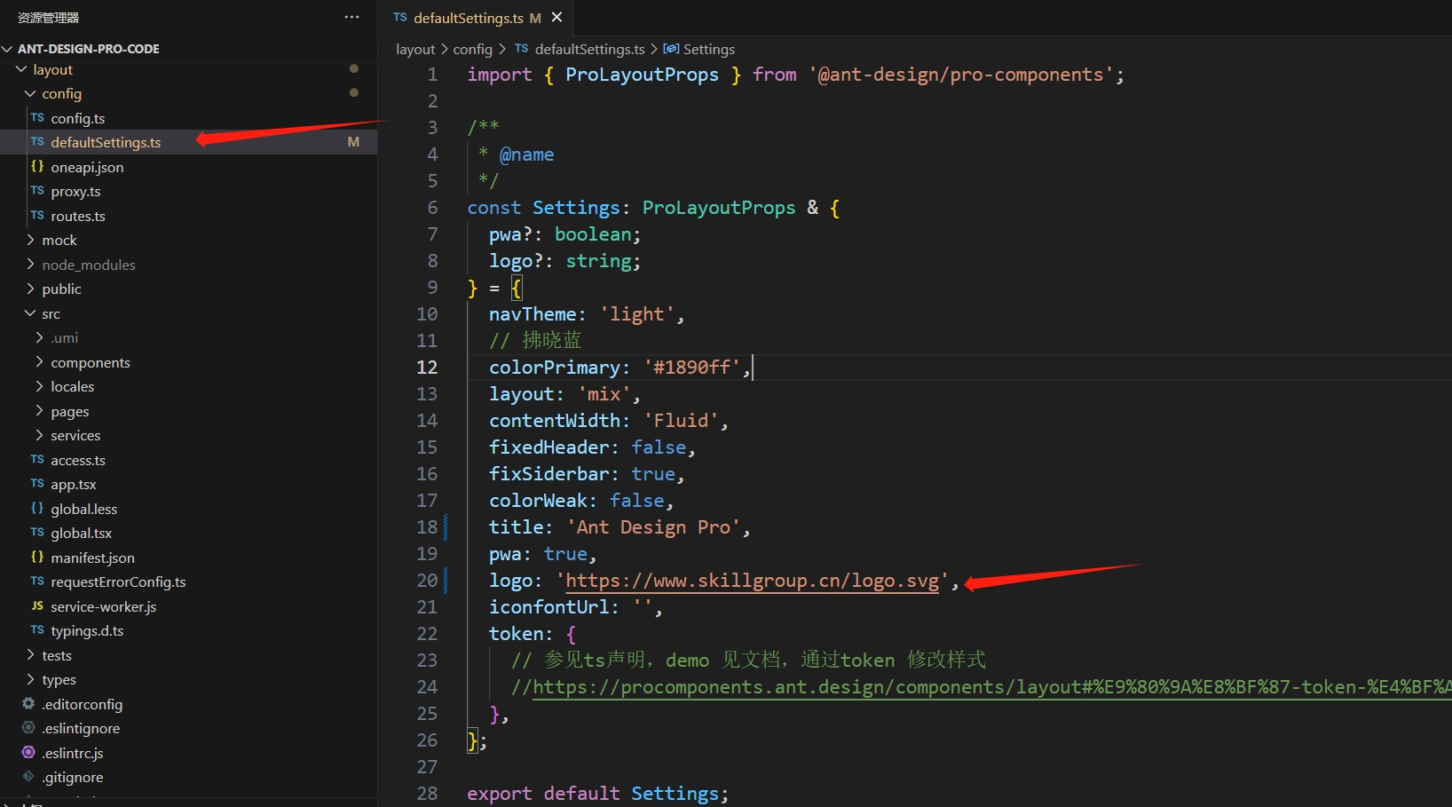Click line number 12 in the gutter
Image resolution: width=1452 pixels, height=807 pixels.
coord(427,368)
